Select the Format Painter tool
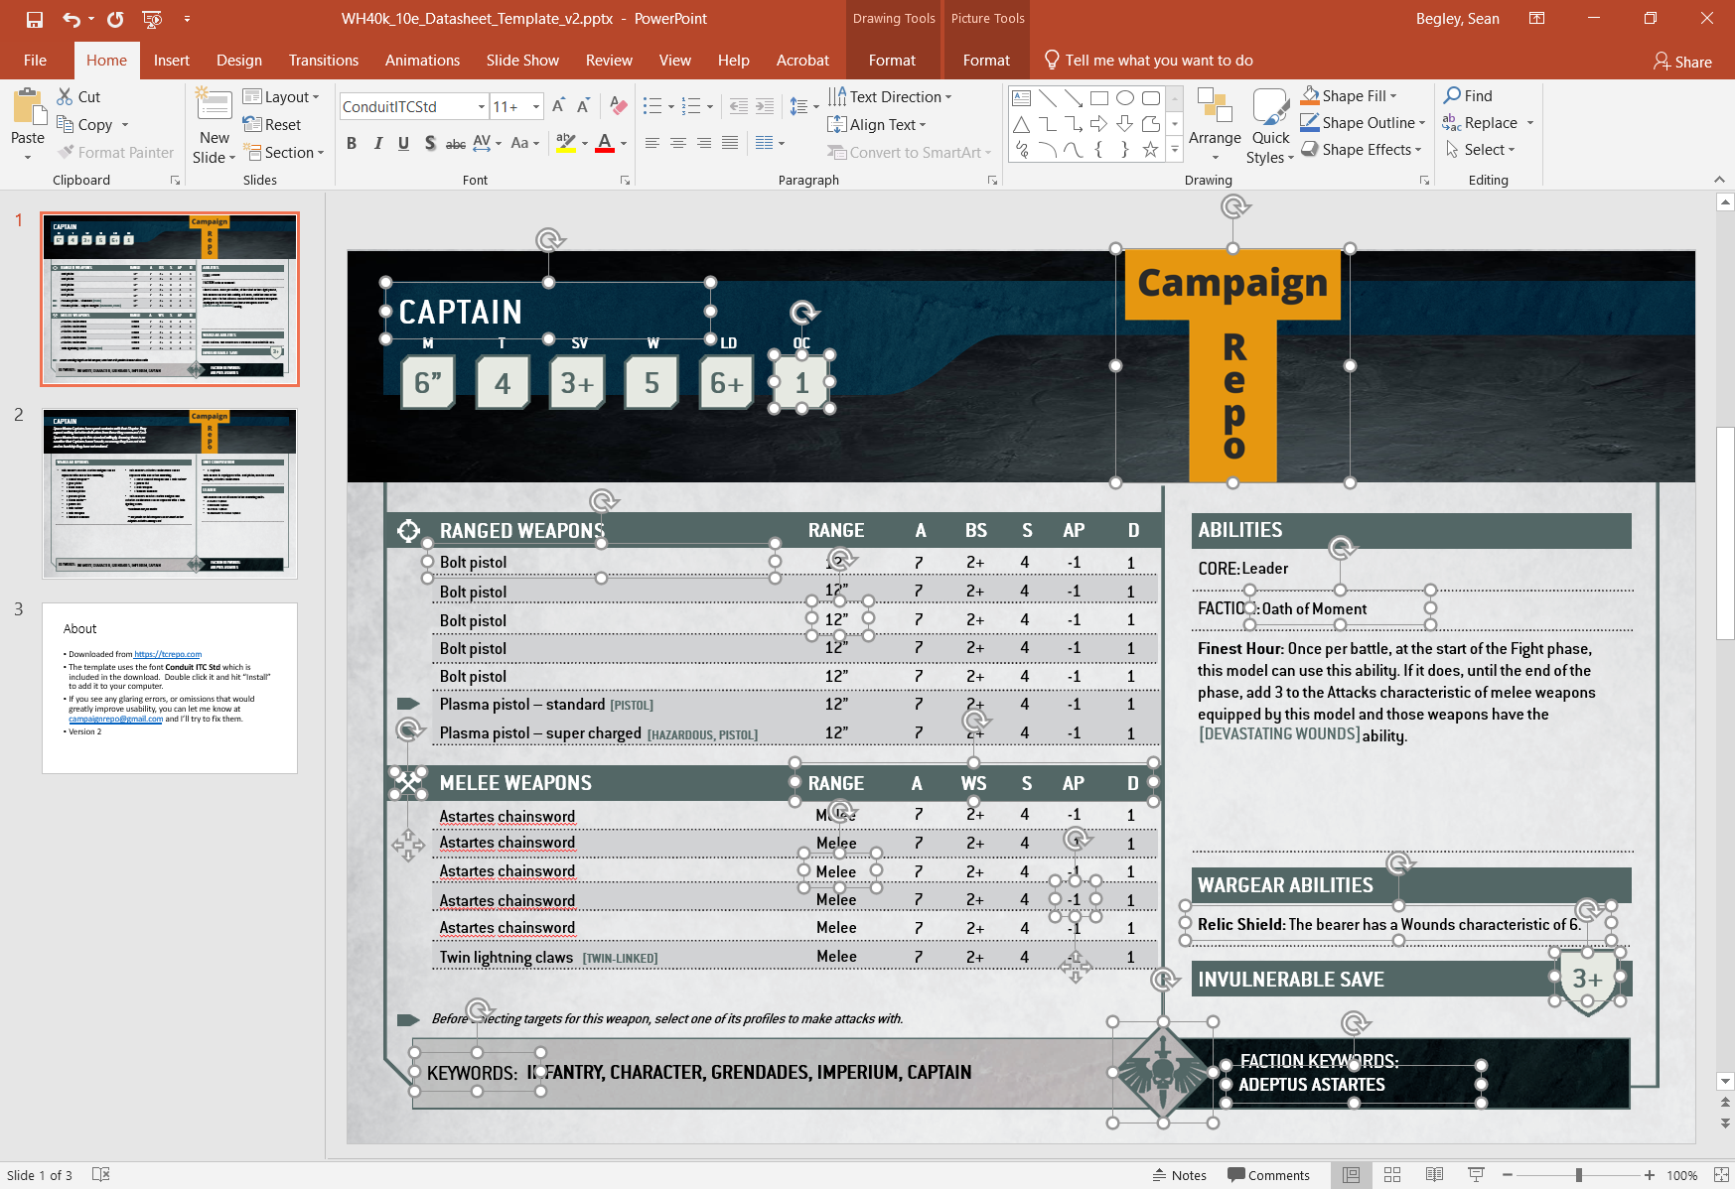Image resolution: width=1735 pixels, height=1190 pixels. tap(116, 152)
